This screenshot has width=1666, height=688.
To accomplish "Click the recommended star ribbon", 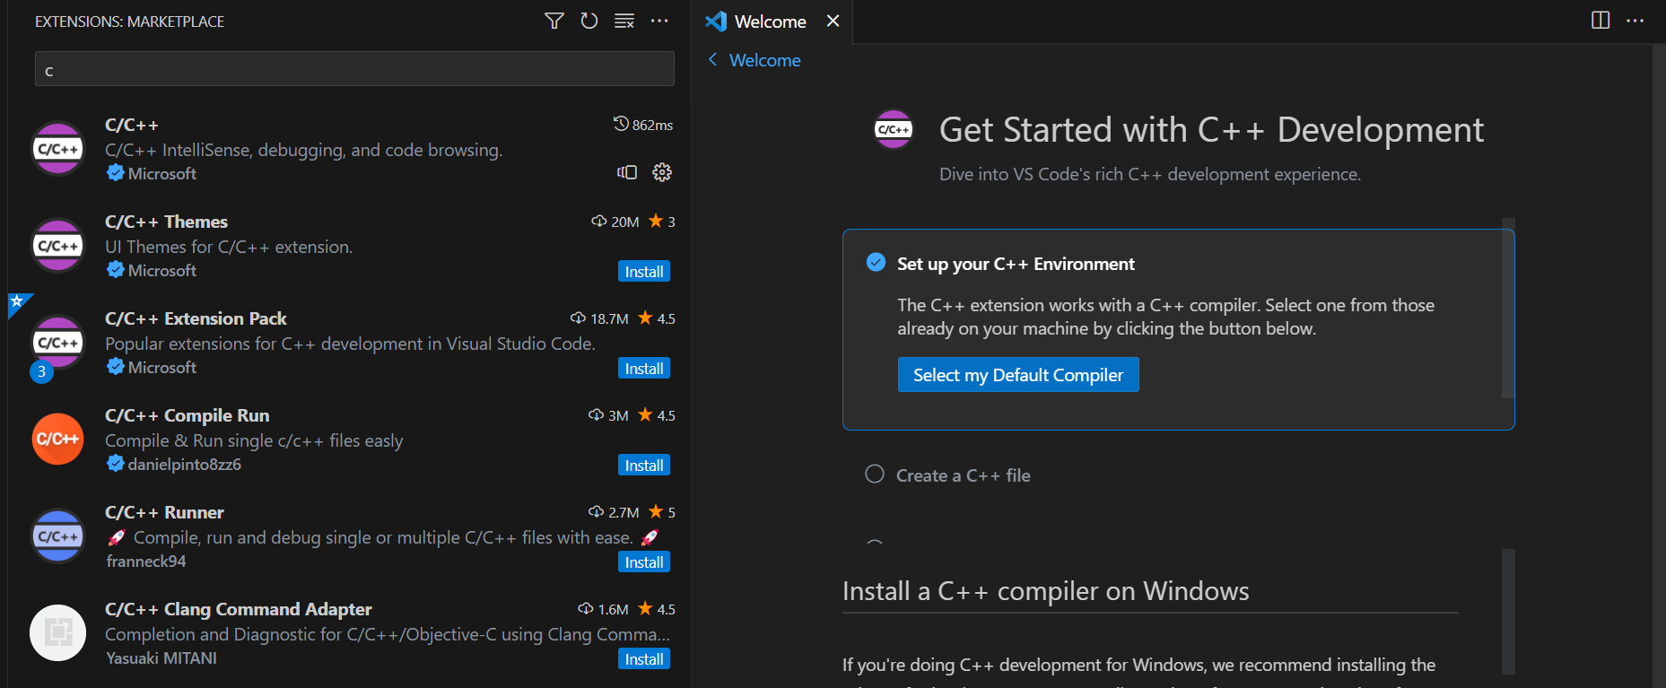I will tap(17, 302).
